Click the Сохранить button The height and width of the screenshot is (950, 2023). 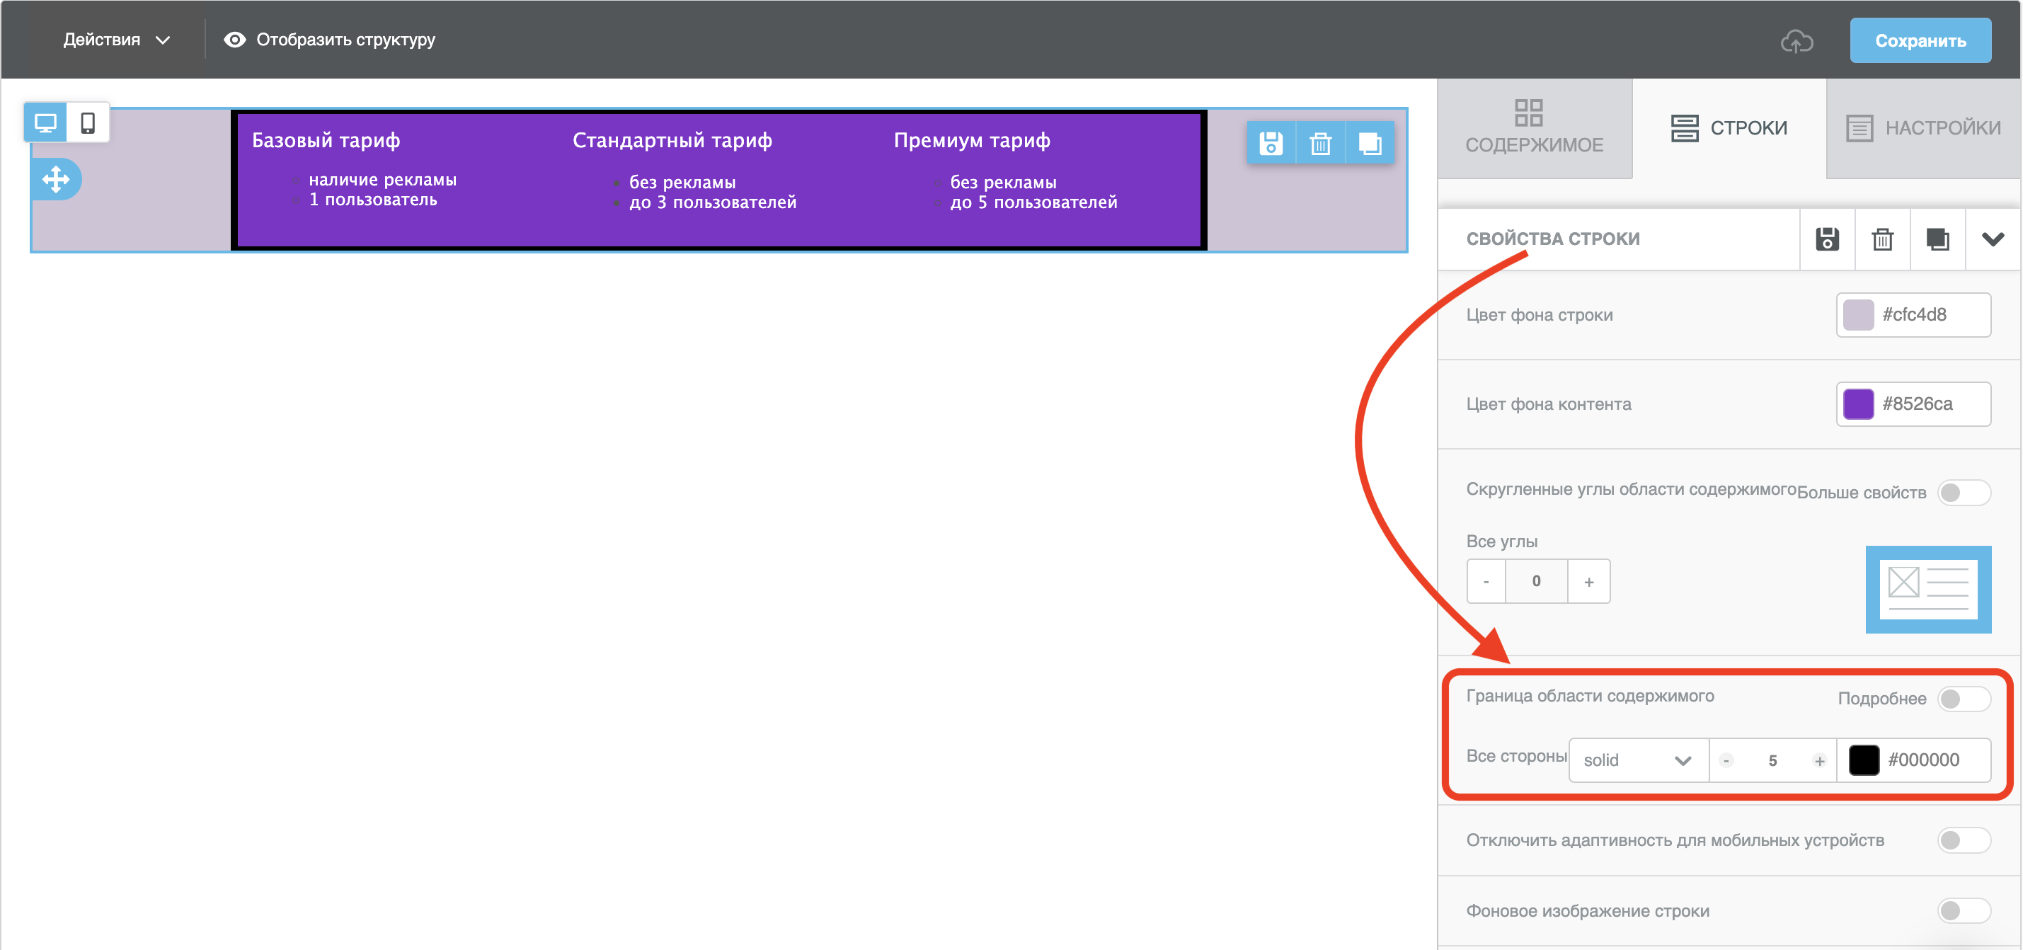(1920, 41)
